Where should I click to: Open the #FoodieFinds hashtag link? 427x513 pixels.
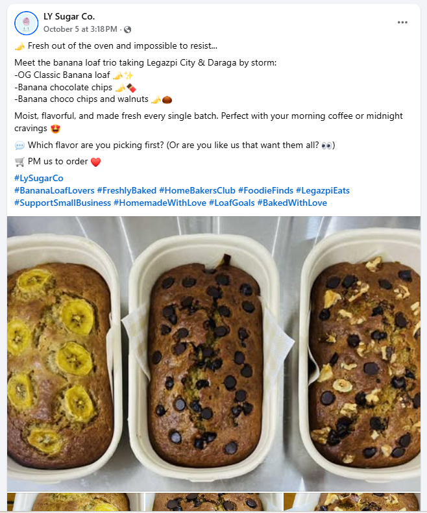tap(265, 190)
